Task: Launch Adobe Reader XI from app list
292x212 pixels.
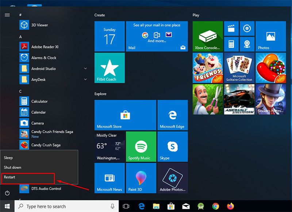Action: pyautogui.click(x=45, y=47)
